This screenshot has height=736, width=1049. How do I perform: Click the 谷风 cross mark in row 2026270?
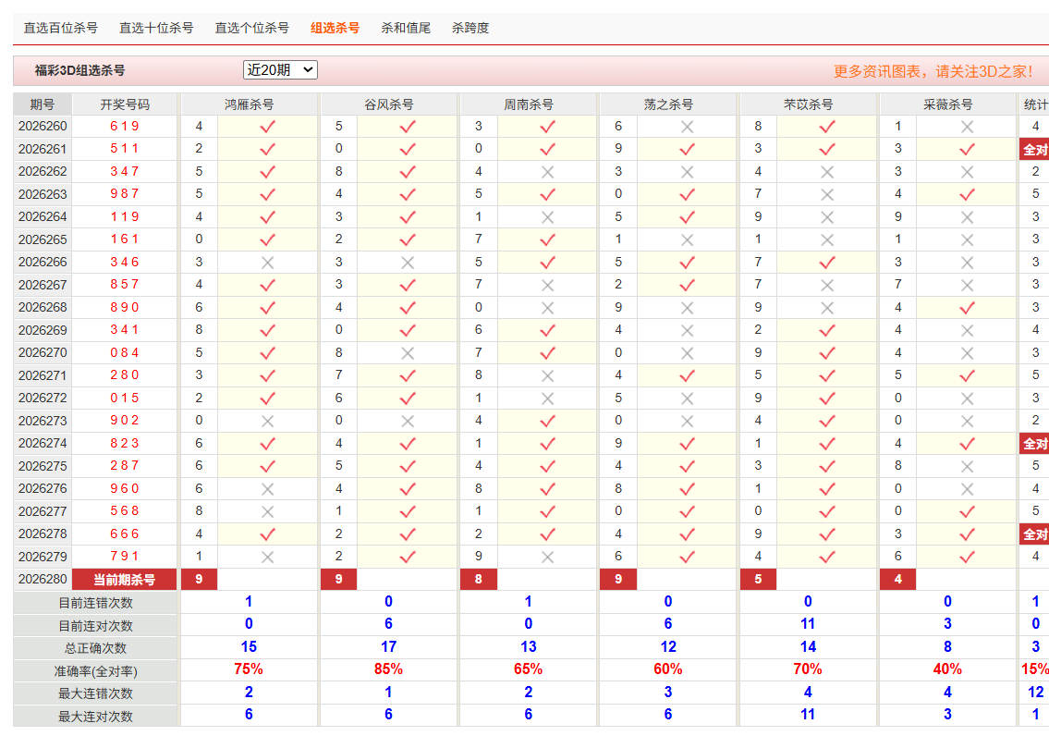tap(408, 353)
